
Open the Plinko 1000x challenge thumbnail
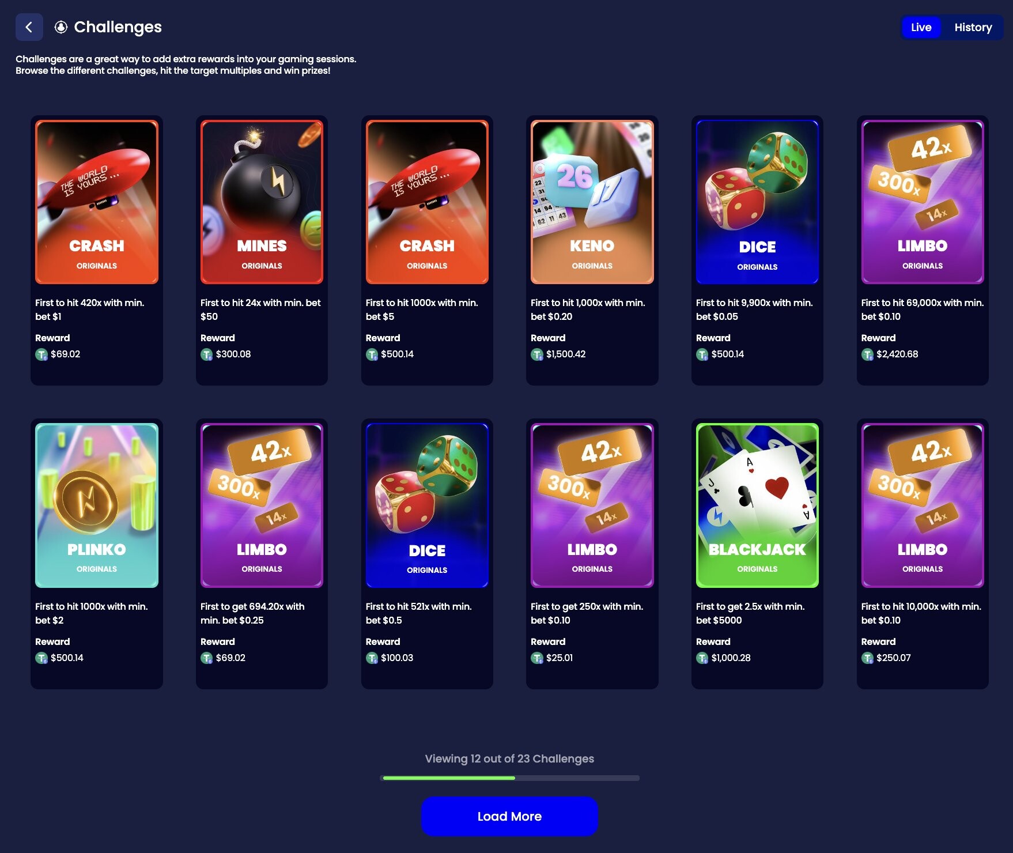[x=97, y=505]
